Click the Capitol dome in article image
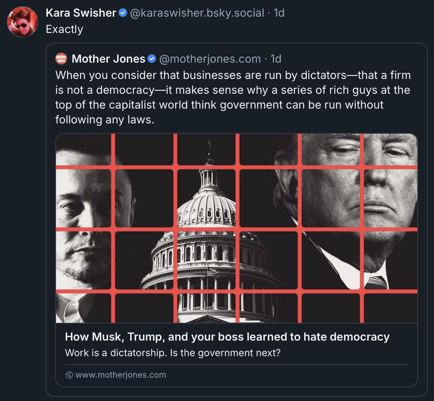 [x=206, y=204]
